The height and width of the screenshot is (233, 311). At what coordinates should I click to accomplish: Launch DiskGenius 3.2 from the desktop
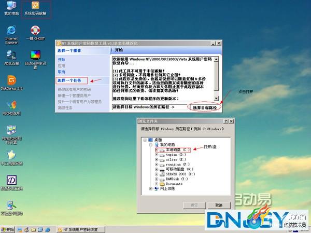(11, 83)
